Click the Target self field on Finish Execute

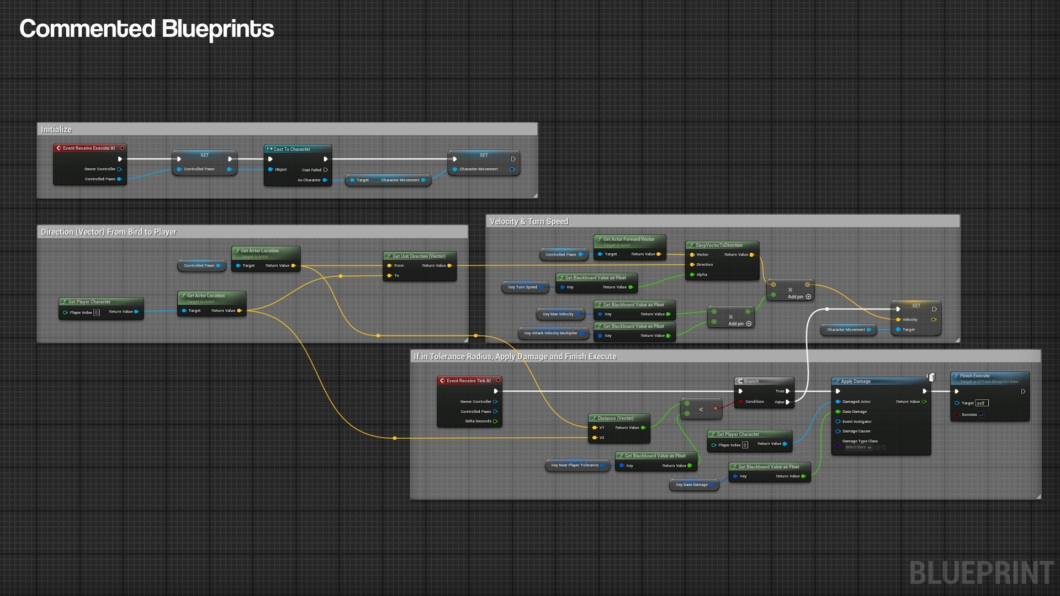coord(982,403)
